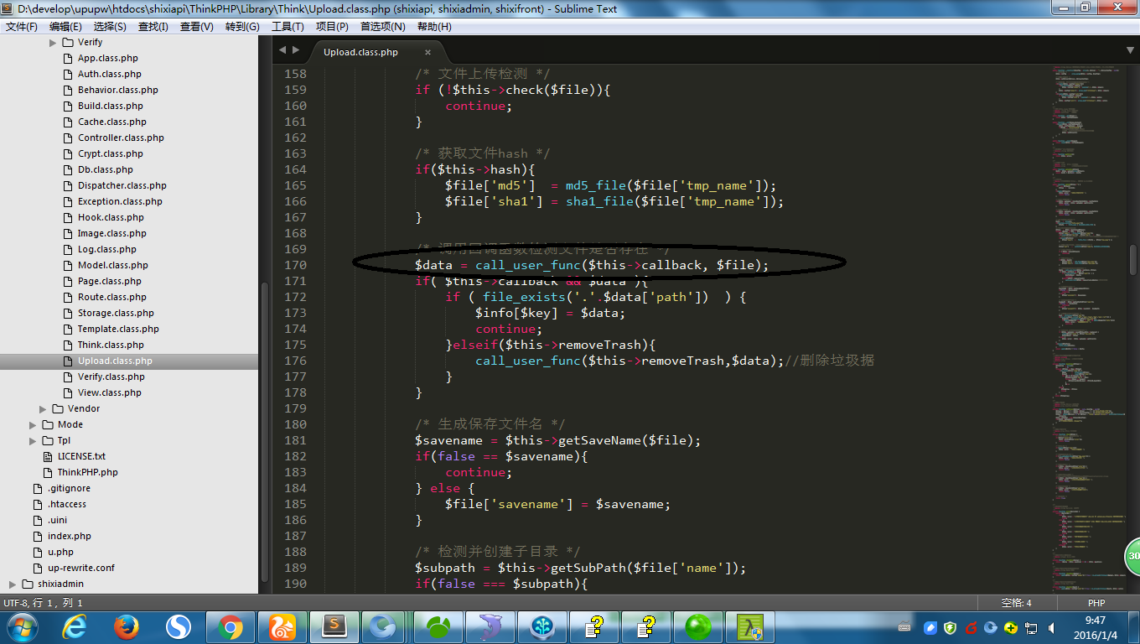Image resolution: width=1140 pixels, height=644 pixels.
Task: Open the tab list dropdown arrow
Action: click(x=1130, y=50)
